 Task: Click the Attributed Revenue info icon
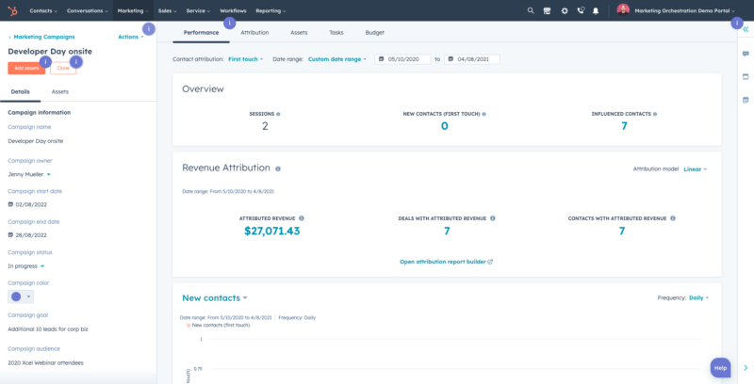302,218
